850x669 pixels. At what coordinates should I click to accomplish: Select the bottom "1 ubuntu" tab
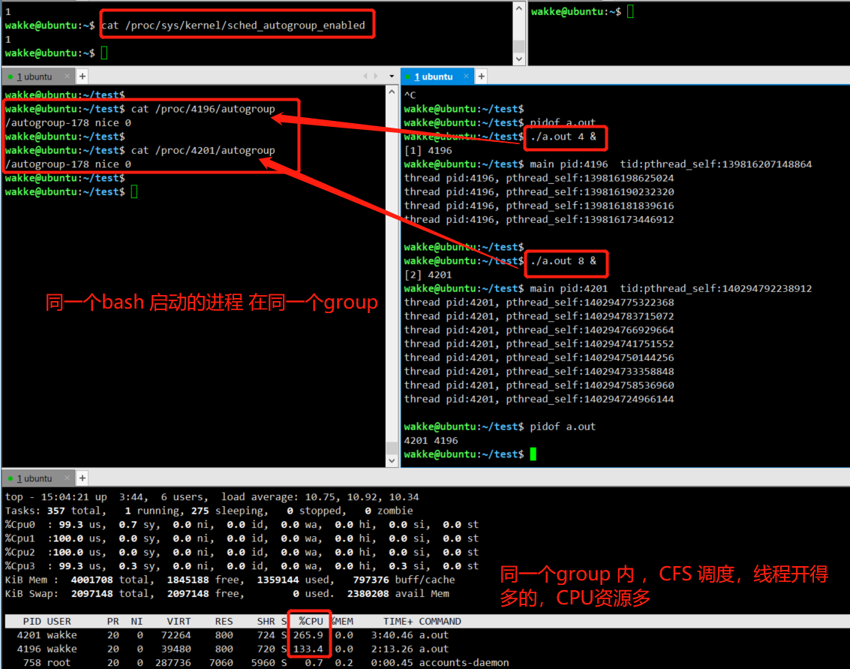[35, 478]
